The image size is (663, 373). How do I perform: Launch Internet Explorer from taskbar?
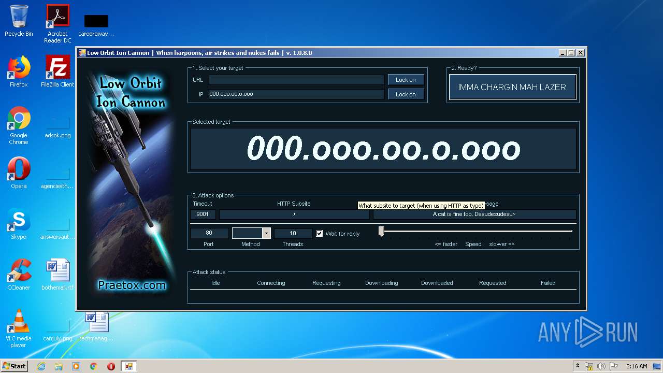coord(41,366)
